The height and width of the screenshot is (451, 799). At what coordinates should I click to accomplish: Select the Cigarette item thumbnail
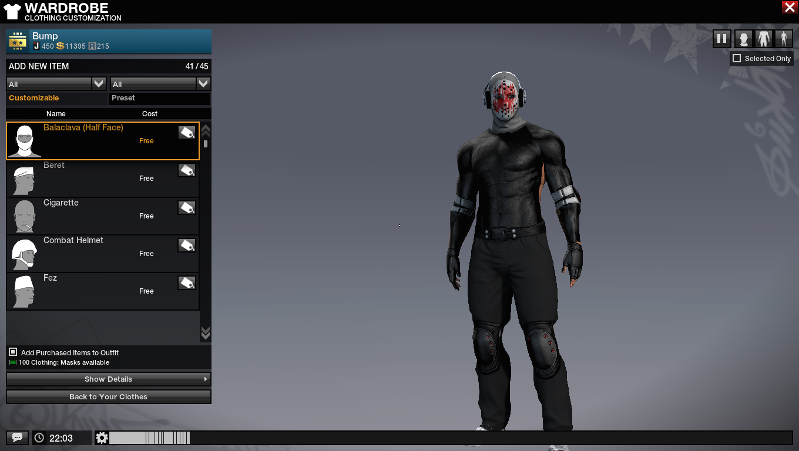24,216
